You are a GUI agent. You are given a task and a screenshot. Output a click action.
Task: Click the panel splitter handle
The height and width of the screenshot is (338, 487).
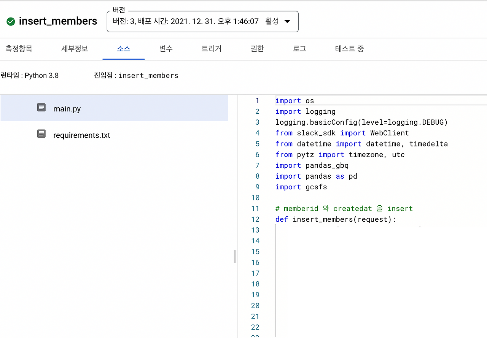[235, 256]
